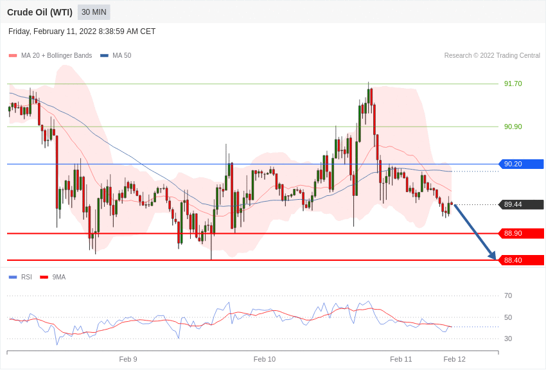The image size is (546, 370).
Task: Click the MA 50 legend label
Action: pos(122,55)
